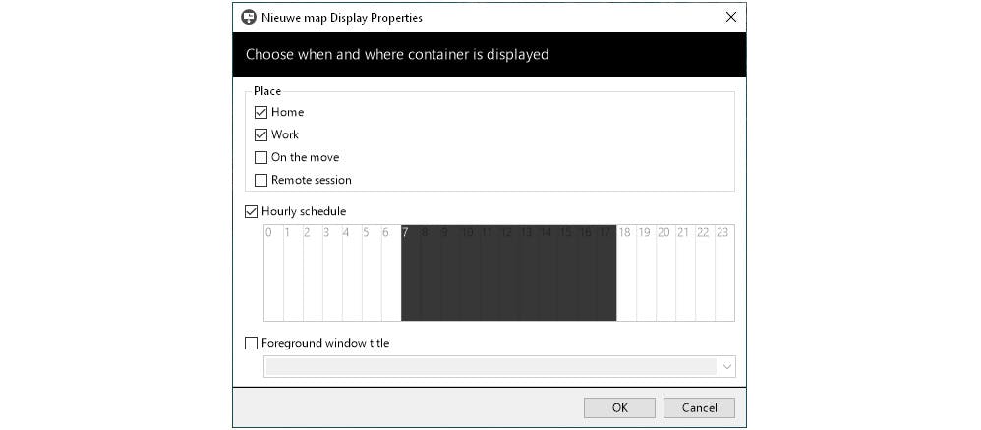Enable the Foreground window title checkbox

pyautogui.click(x=252, y=343)
